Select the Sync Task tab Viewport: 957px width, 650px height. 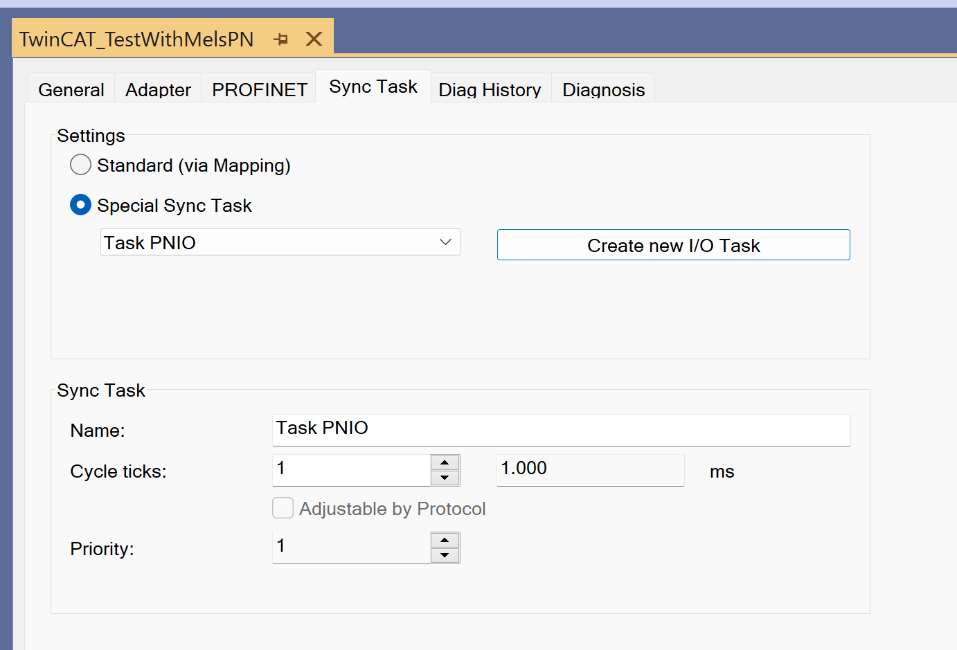coord(373,87)
